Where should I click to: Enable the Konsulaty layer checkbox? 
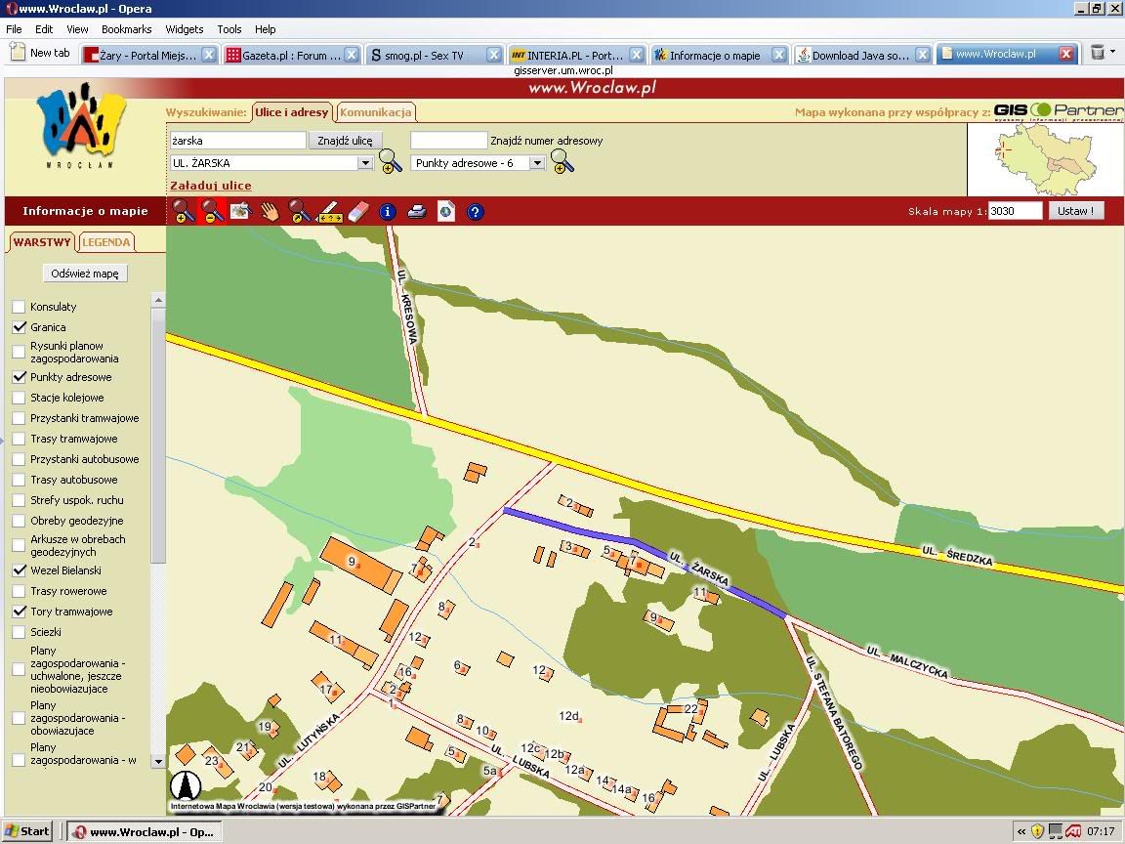tap(19, 307)
